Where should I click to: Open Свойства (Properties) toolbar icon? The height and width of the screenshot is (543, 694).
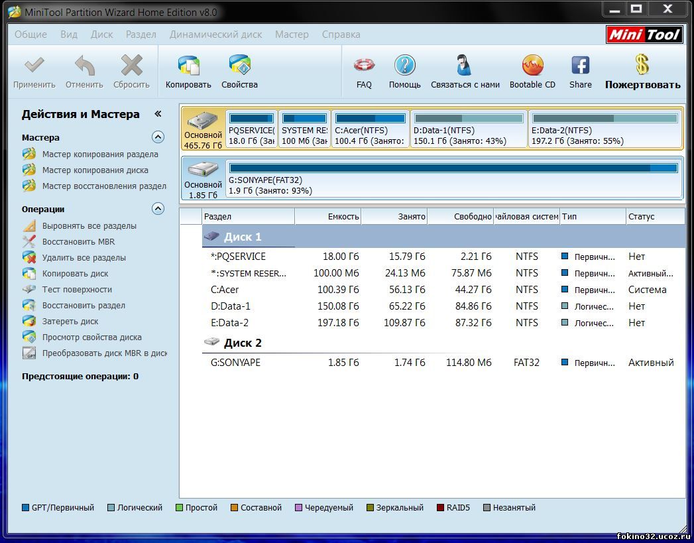coord(239,65)
